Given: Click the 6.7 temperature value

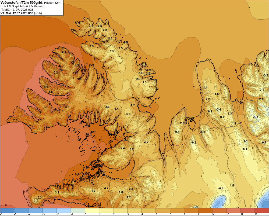Looking at the screenshot, I should pos(65,184).
